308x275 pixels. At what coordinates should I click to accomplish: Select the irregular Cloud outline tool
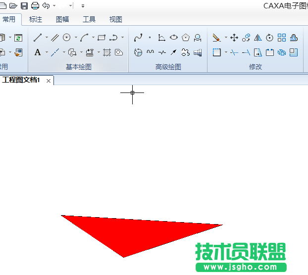pos(186,52)
